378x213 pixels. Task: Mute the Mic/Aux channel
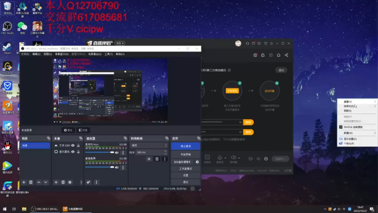[117, 152]
